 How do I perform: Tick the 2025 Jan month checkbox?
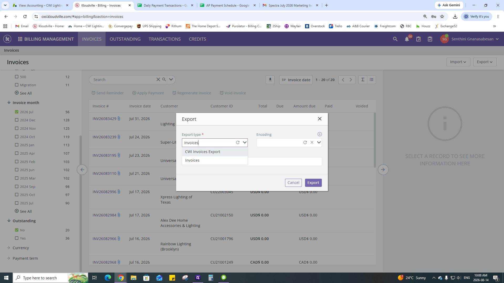pyautogui.click(x=17, y=145)
